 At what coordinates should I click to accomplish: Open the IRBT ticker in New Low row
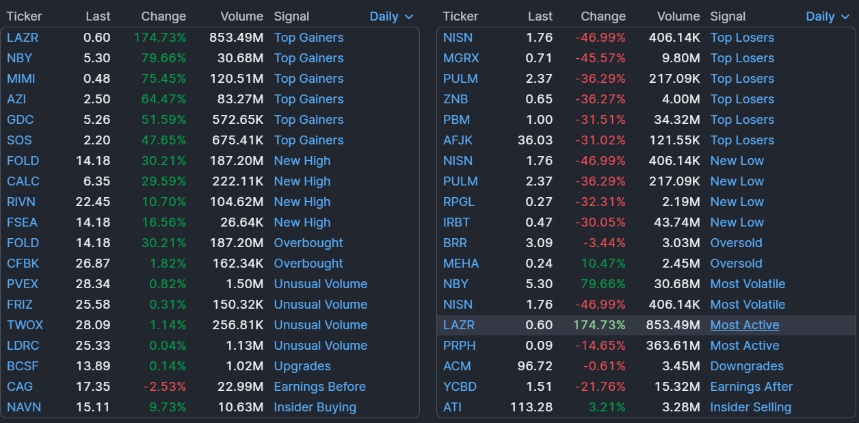456,222
